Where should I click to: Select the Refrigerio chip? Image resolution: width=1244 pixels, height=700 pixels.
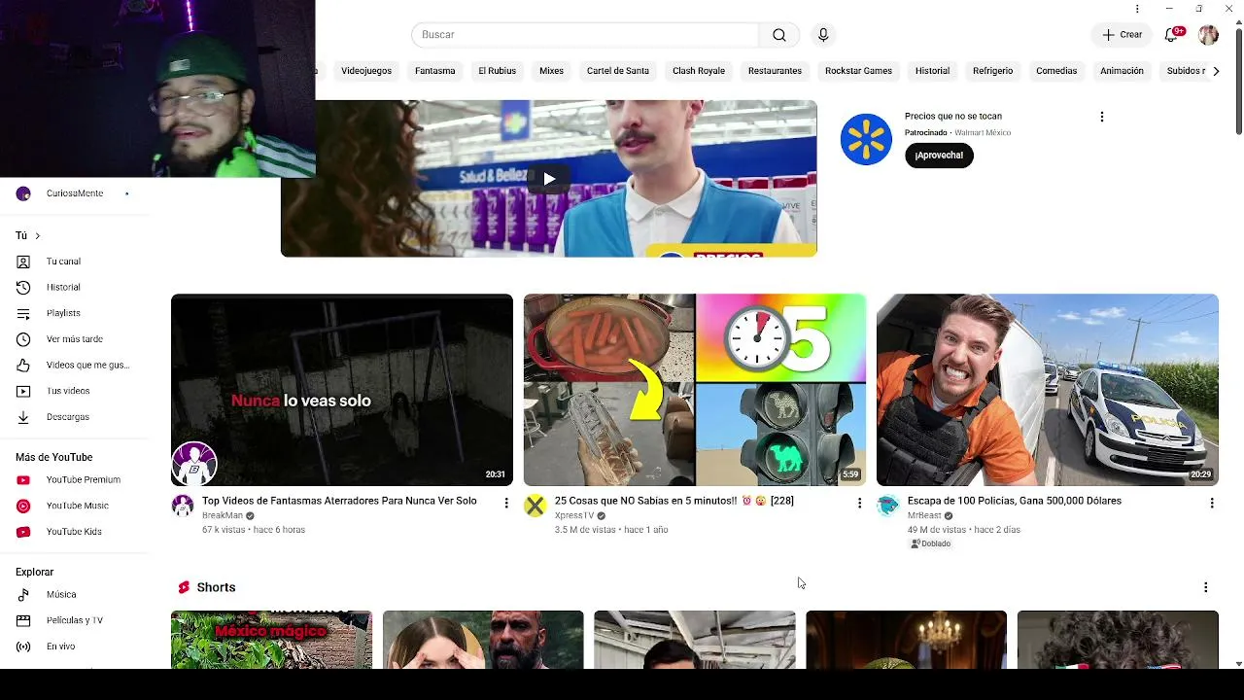[x=992, y=71]
